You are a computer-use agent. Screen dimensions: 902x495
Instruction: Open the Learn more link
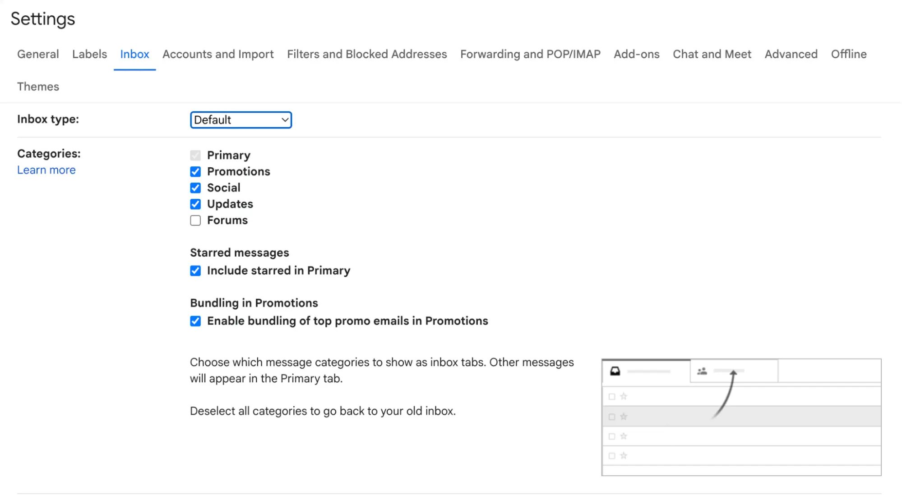tap(46, 170)
